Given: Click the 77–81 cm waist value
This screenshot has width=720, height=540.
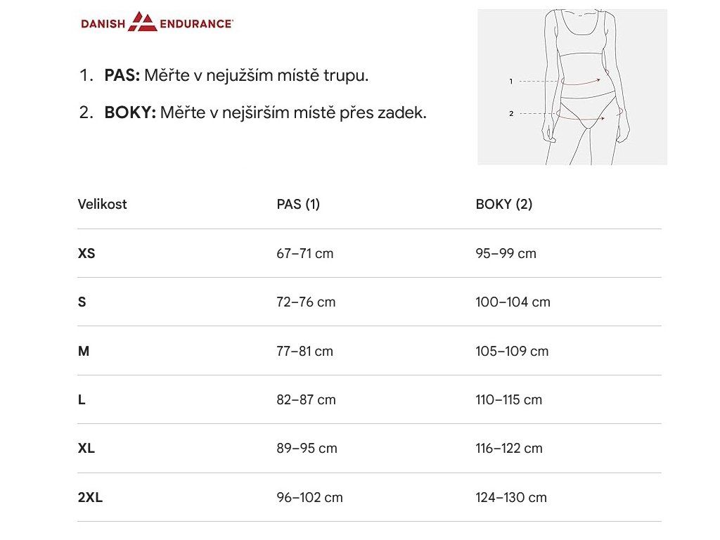Looking at the screenshot, I should (304, 351).
